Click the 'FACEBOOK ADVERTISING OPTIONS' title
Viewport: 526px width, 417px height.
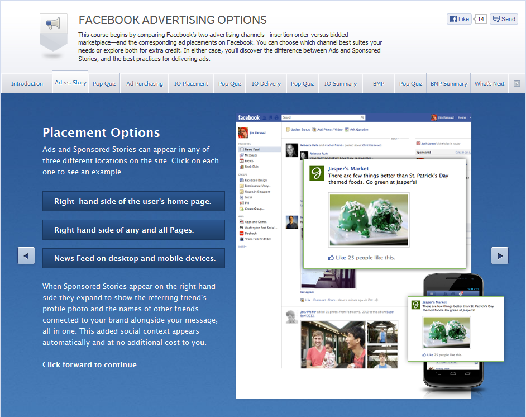173,20
